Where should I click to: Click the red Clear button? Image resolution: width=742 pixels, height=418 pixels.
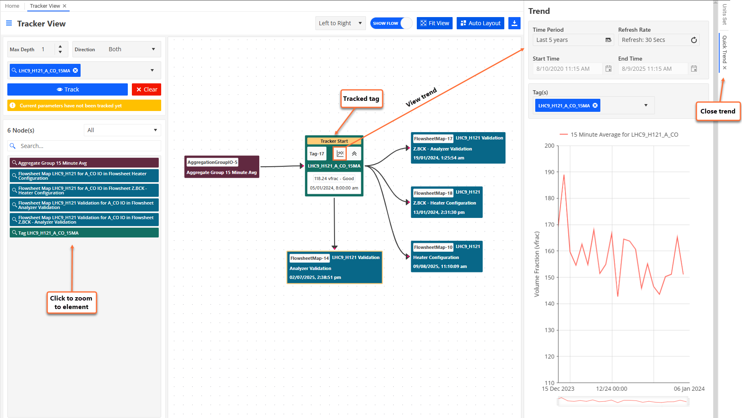[x=147, y=89]
